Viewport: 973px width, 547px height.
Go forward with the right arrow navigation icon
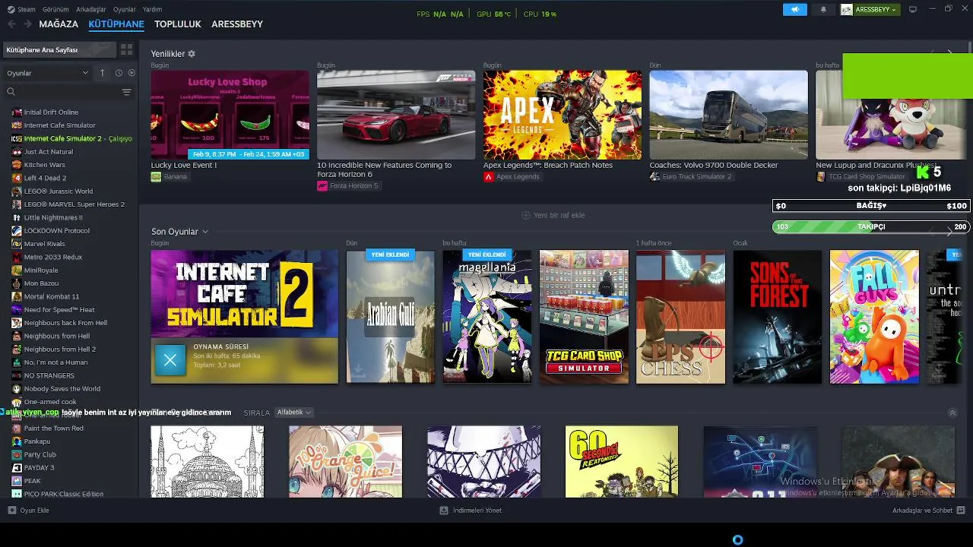(27, 24)
